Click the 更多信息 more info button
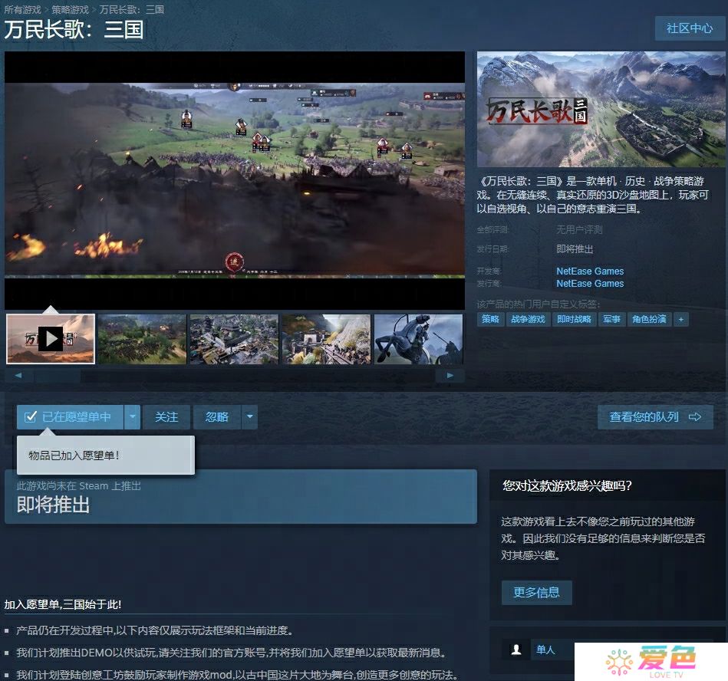The width and height of the screenshot is (728, 681). click(x=537, y=592)
